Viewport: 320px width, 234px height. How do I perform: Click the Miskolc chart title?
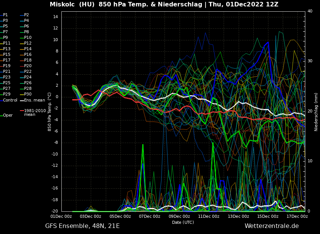coord(164,5)
